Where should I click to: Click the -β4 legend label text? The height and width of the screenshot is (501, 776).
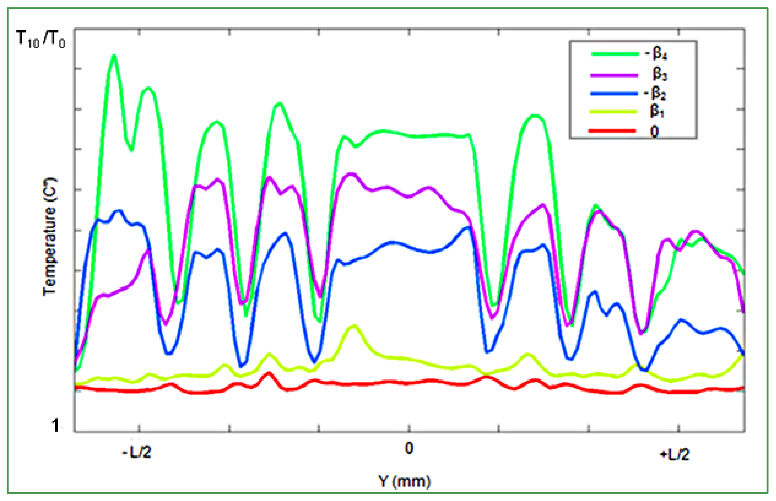coord(656,54)
